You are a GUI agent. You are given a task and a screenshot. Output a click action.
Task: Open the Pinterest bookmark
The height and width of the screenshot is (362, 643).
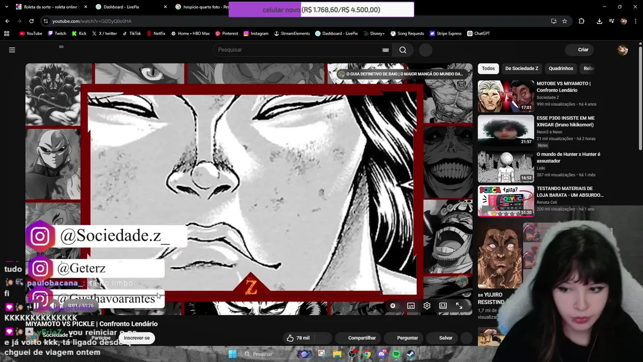(226, 34)
